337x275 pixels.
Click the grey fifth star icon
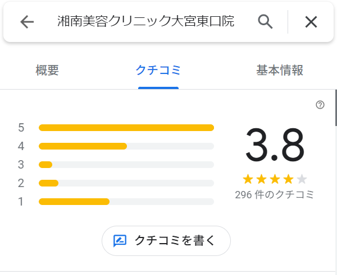[x=302, y=179]
